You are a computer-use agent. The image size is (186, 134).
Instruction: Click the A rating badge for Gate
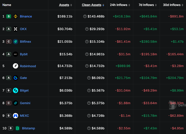[9, 78]
